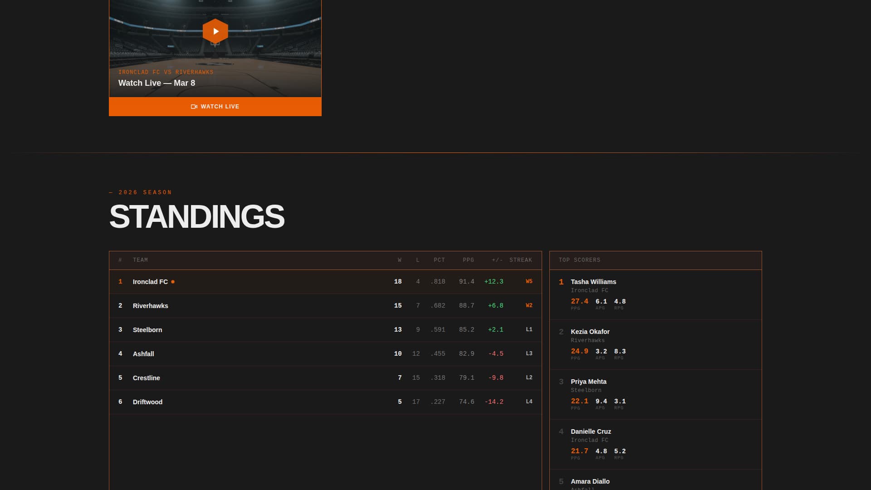This screenshot has height=490, width=871.
Task: Click the -14.2 point differential
Action: pyautogui.click(x=494, y=402)
